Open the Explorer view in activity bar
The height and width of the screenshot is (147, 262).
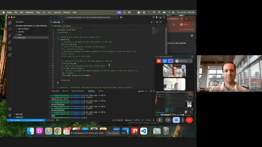click(10, 23)
